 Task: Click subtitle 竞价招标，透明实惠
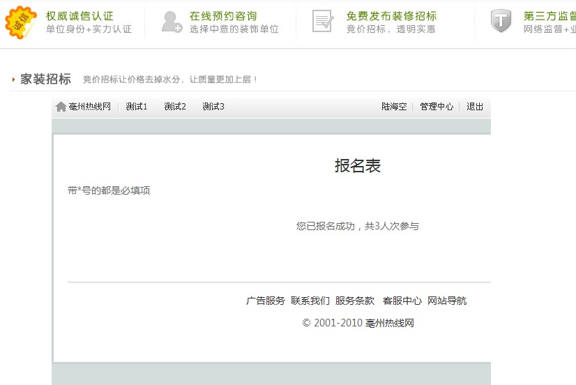(391, 29)
